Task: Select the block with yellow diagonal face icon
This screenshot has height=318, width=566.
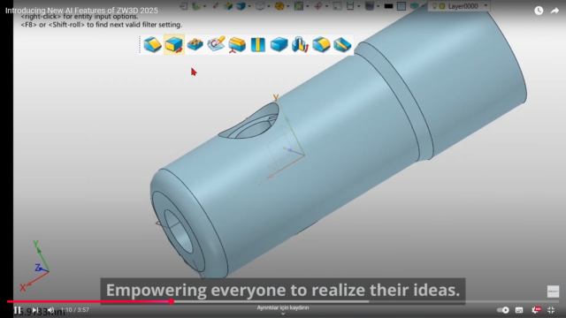Action: point(342,45)
